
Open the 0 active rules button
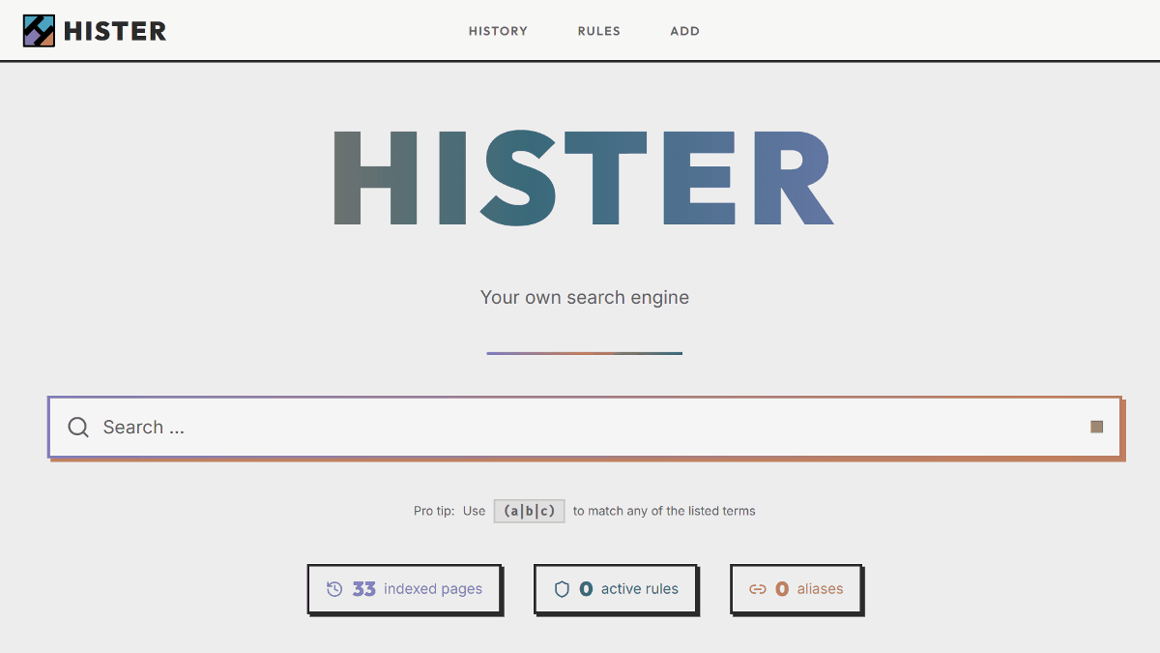(x=616, y=588)
